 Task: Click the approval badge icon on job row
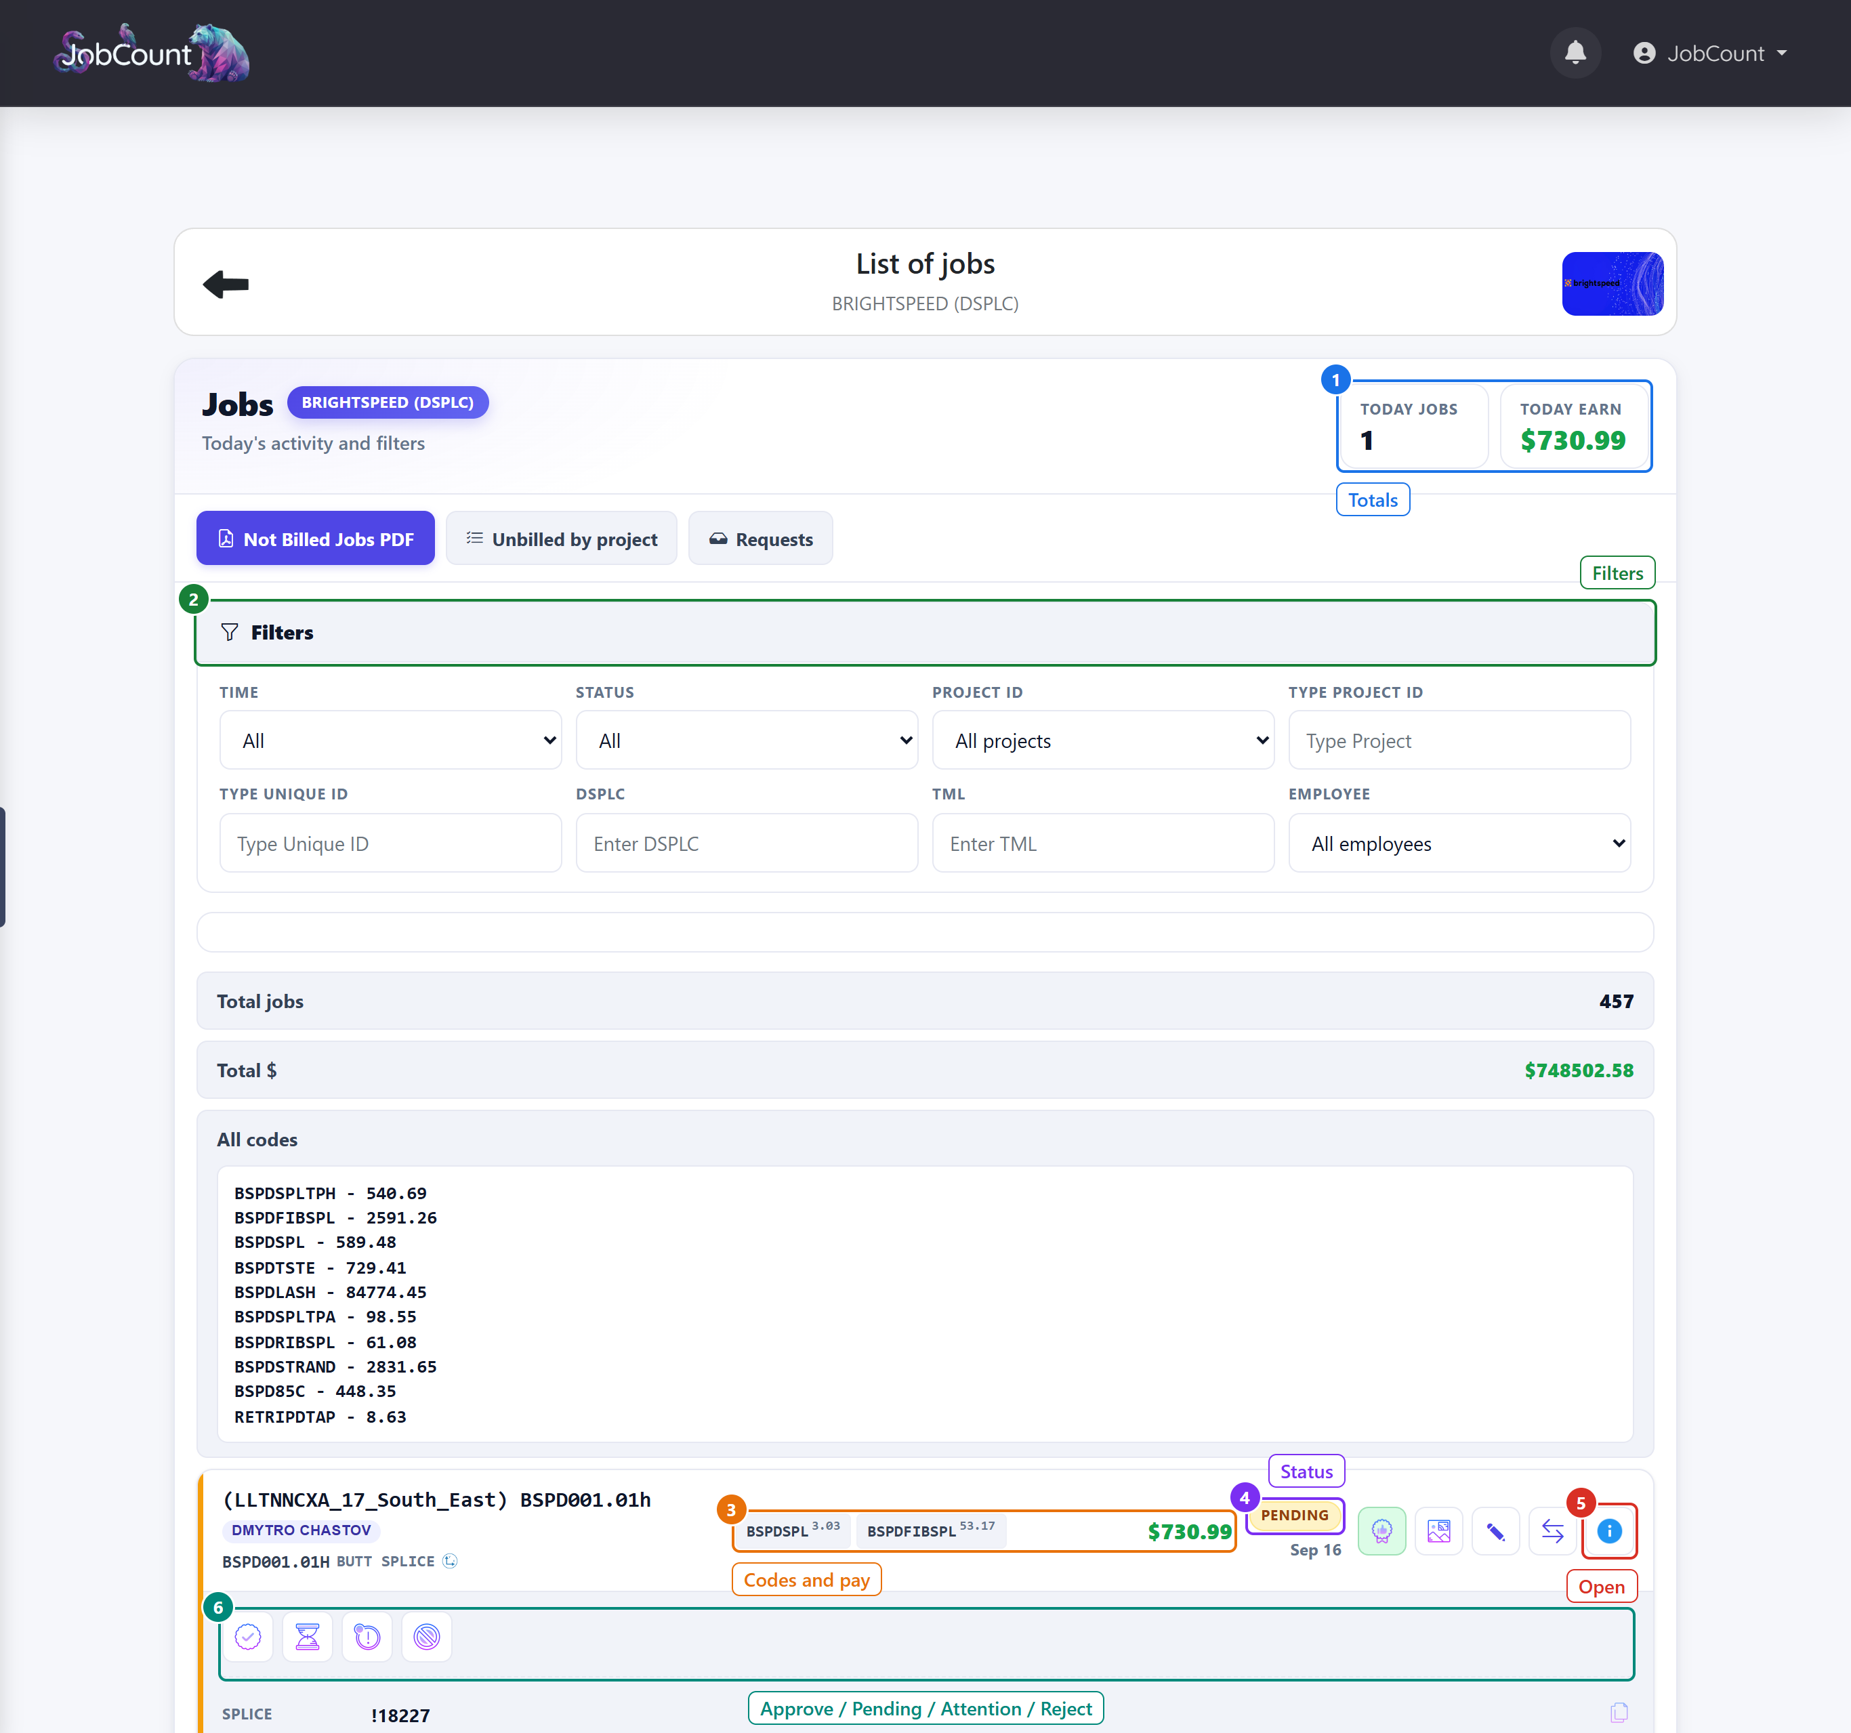point(1381,1531)
